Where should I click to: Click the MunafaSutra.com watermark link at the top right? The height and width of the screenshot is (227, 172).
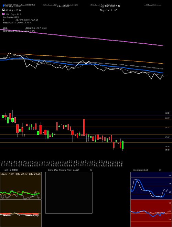[153, 5]
